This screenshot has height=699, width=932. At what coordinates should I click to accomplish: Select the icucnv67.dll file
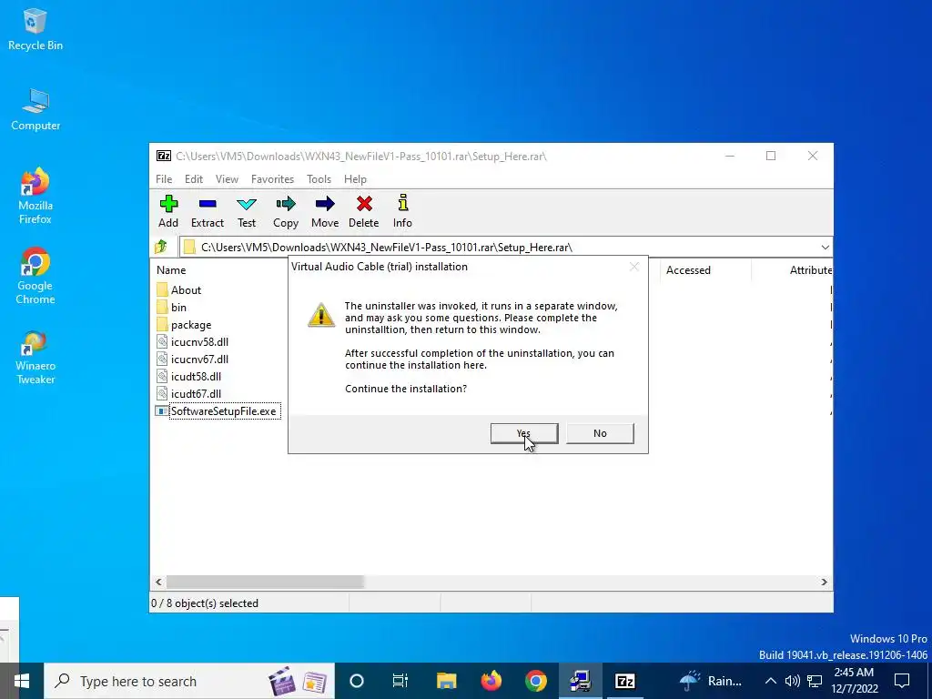pyautogui.click(x=193, y=359)
